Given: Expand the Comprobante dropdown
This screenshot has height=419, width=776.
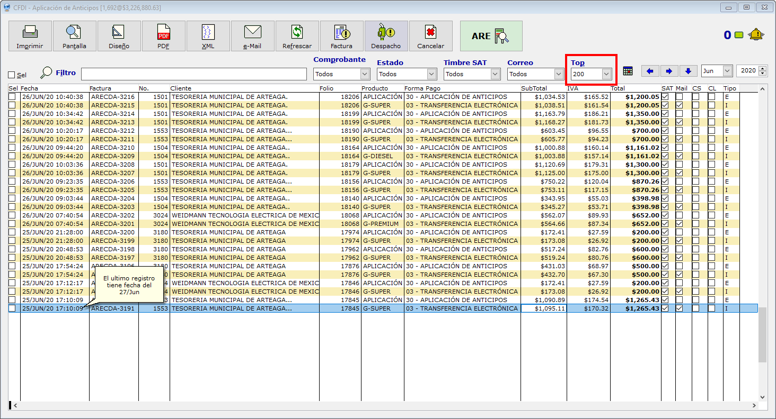Looking at the screenshot, I should (365, 74).
